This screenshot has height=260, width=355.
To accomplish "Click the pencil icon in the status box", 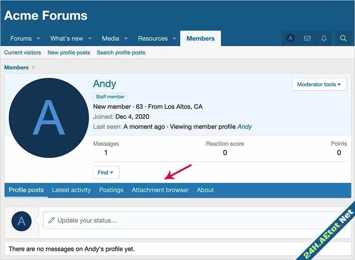I will pos(52,221).
